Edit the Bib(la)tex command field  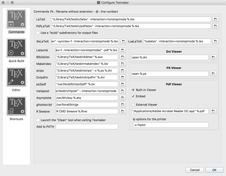coord(87,57)
